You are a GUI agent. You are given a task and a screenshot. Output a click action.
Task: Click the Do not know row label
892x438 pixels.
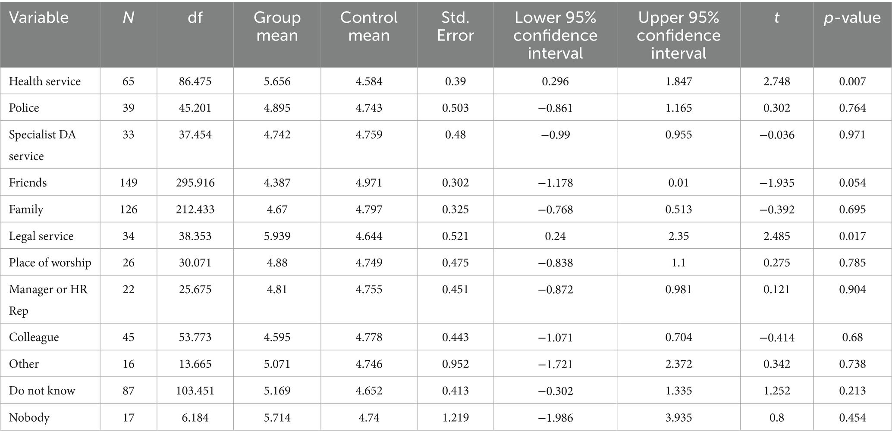click(42, 391)
